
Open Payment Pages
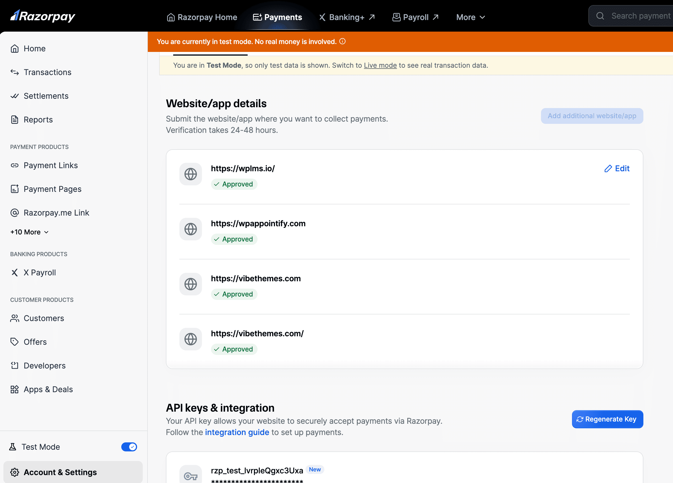point(74,189)
